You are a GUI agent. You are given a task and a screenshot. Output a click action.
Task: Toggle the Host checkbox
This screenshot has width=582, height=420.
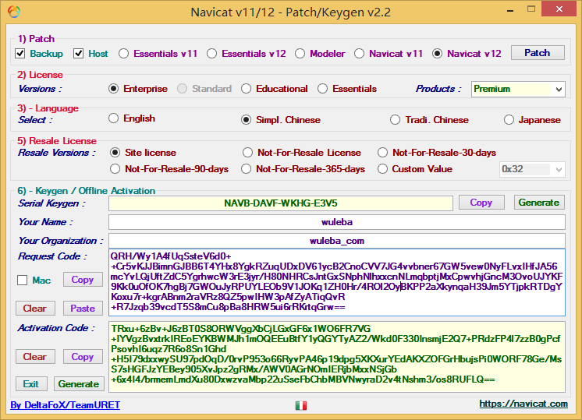78,54
